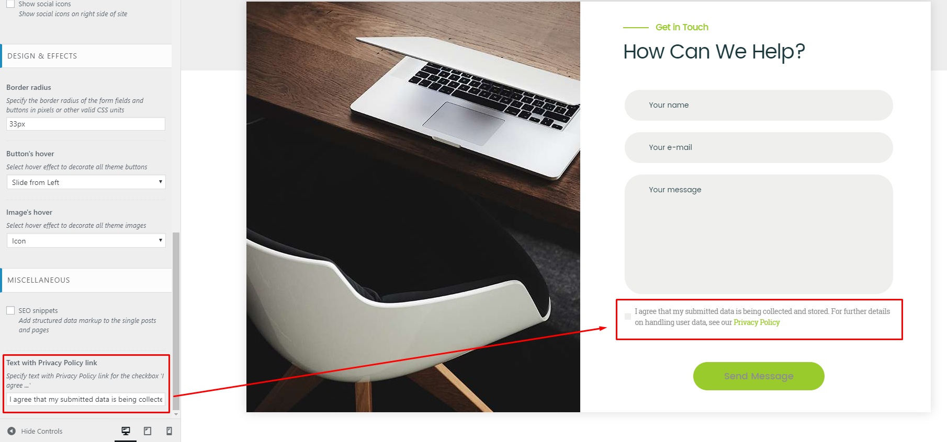The width and height of the screenshot is (947, 442).
Task: Focus the Your e-mail field
Action: pyautogui.click(x=759, y=147)
